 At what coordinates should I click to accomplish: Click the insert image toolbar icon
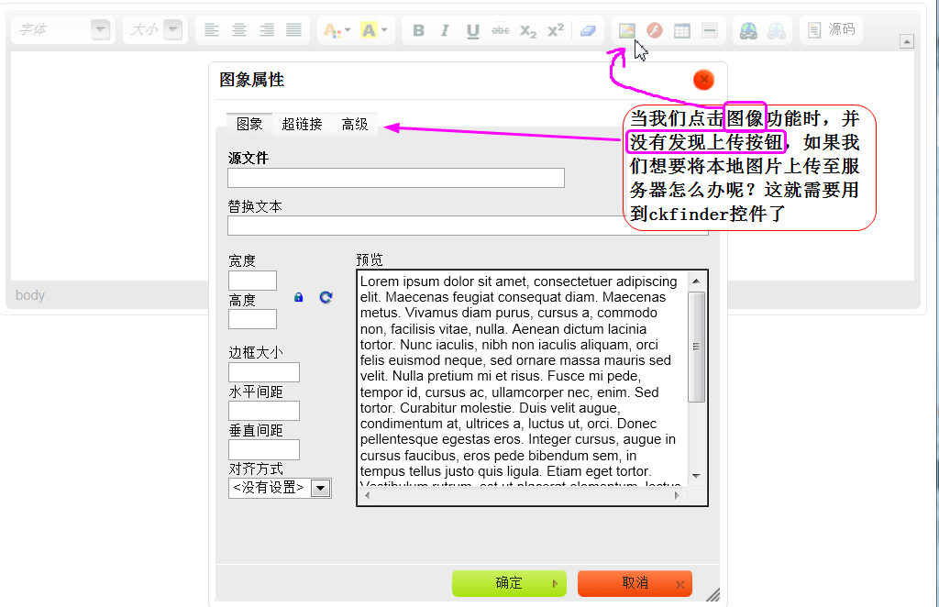(x=626, y=30)
